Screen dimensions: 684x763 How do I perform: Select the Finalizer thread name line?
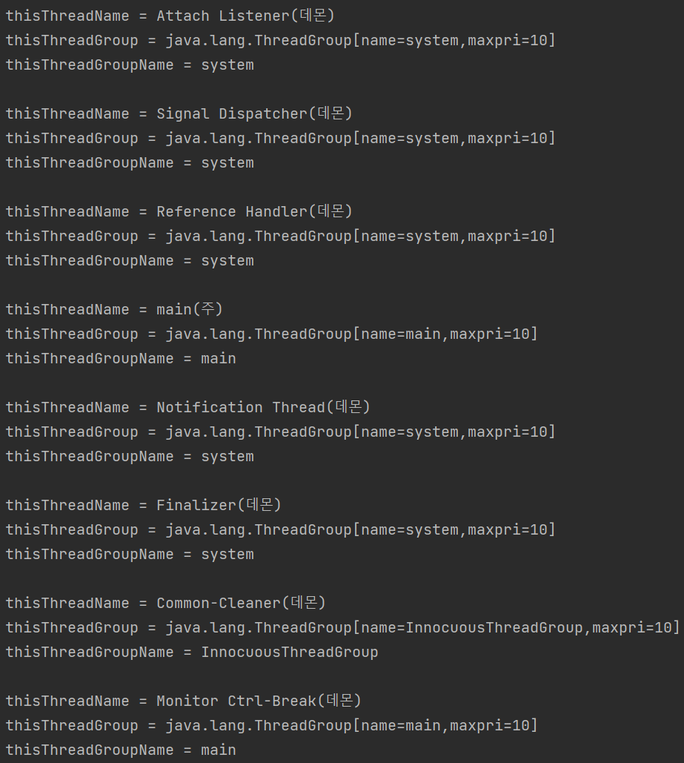(143, 505)
